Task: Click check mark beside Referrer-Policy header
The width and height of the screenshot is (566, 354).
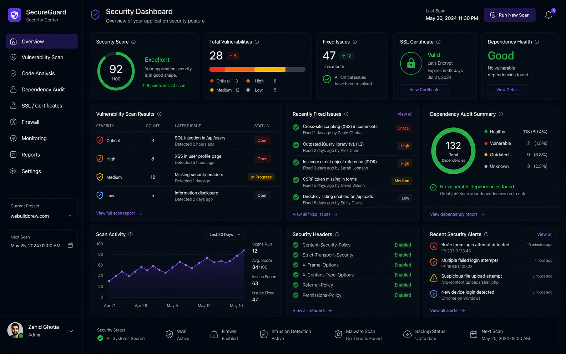Action: click(x=295, y=285)
